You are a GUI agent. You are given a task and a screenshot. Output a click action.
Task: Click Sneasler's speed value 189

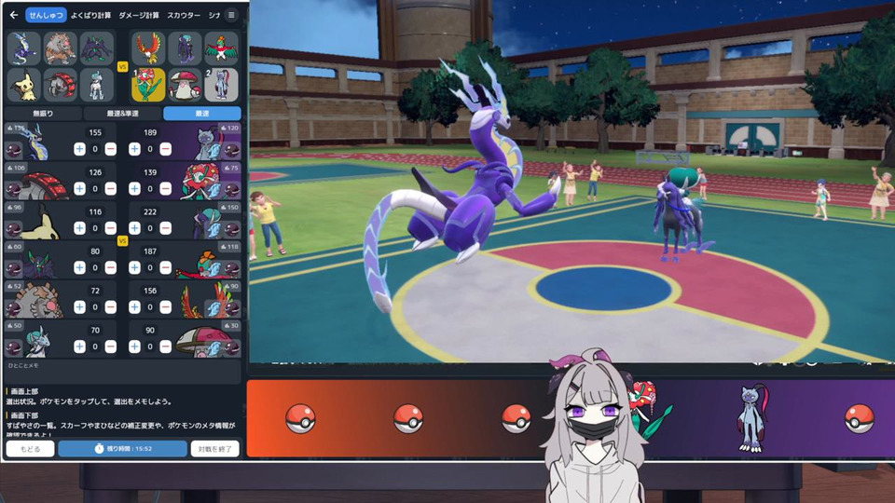[150, 132]
